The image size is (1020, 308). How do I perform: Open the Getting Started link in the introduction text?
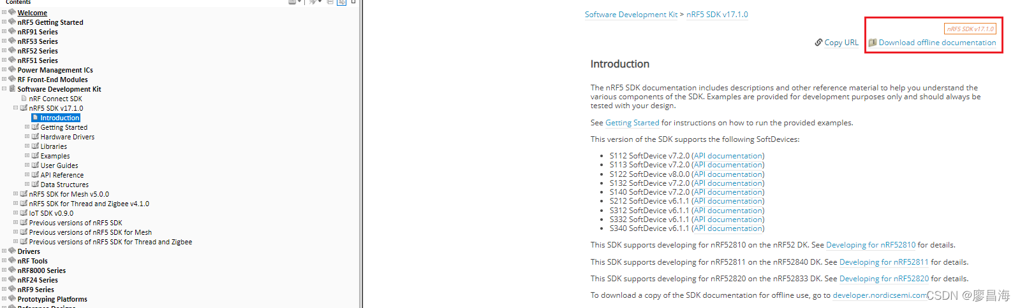click(632, 123)
